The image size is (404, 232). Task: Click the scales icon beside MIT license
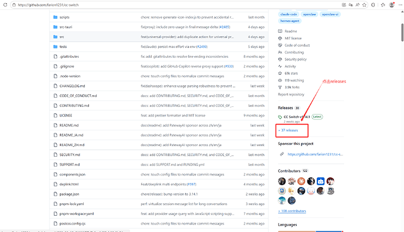pos(280,38)
